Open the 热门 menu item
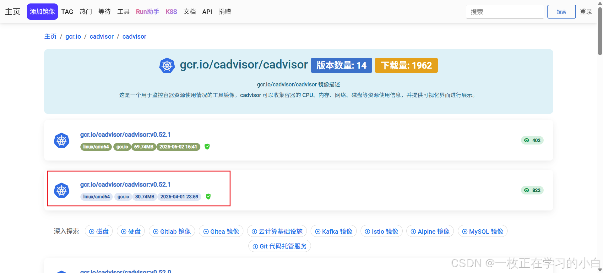 coord(86,12)
